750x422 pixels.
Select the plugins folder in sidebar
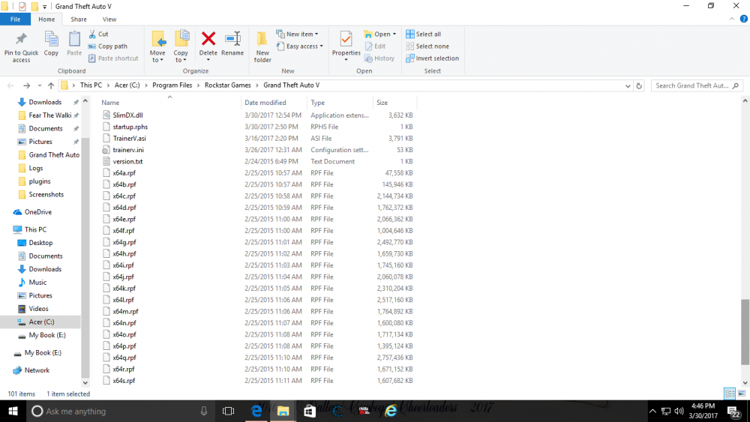pos(39,181)
